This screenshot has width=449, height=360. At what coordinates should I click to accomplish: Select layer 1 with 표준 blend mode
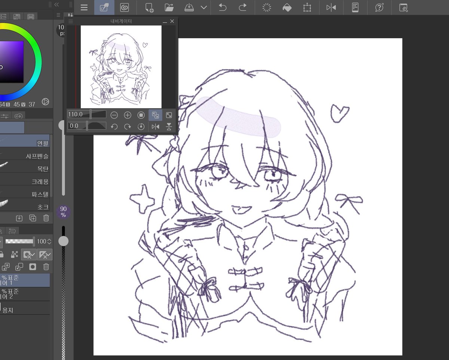(25, 280)
